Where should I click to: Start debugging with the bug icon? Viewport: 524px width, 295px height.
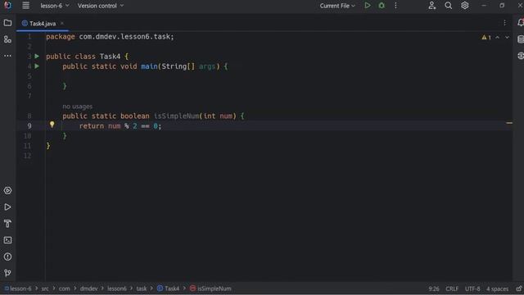(382, 6)
